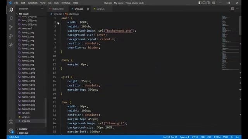Click startpage in the breadcrumb
Image resolution: width=248 pixels, height=139 pixels.
[74, 14]
